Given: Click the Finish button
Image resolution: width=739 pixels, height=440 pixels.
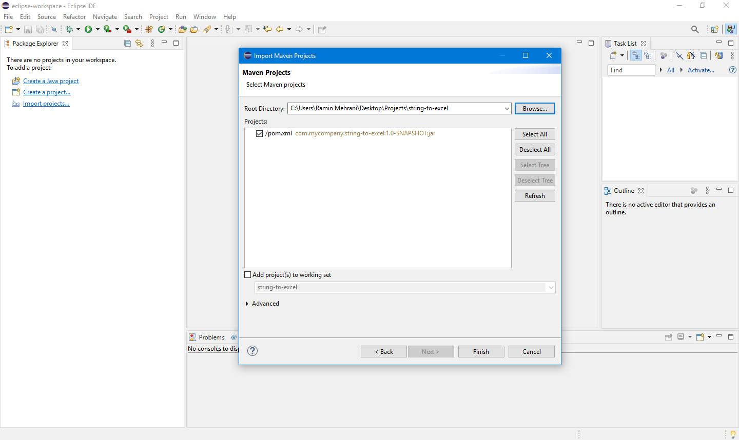Looking at the screenshot, I should tap(481, 351).
